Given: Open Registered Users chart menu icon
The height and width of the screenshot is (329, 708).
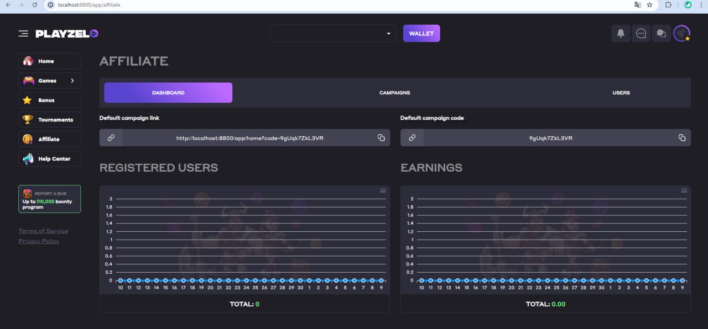Looking at the screenshot, I should coord(383,190).
